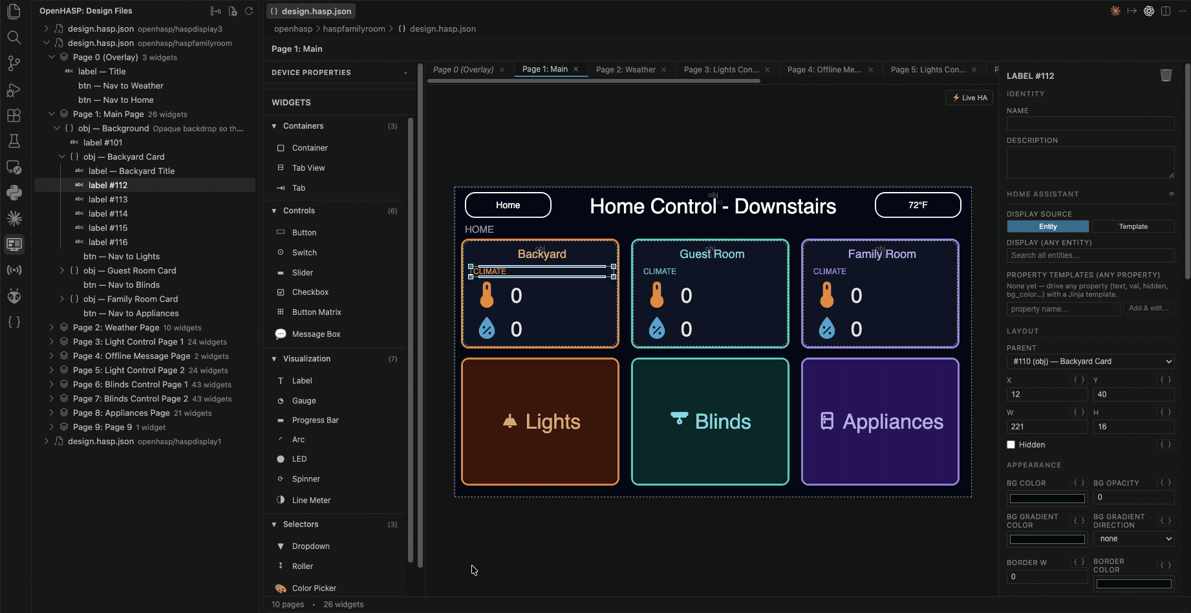This screenshot has width=1191, height=613.
Task: Switch to Page 0 (Overlay) tab
Action: (463, 70)
